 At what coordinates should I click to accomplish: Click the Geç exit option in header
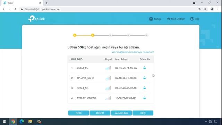pos(195,19)
